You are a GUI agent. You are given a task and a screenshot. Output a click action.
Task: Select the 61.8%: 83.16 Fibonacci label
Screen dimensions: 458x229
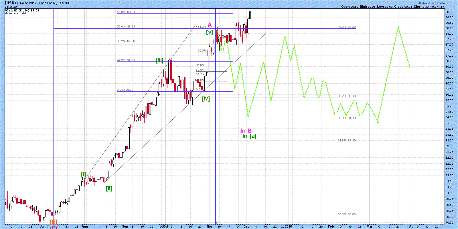click(346, 140)
